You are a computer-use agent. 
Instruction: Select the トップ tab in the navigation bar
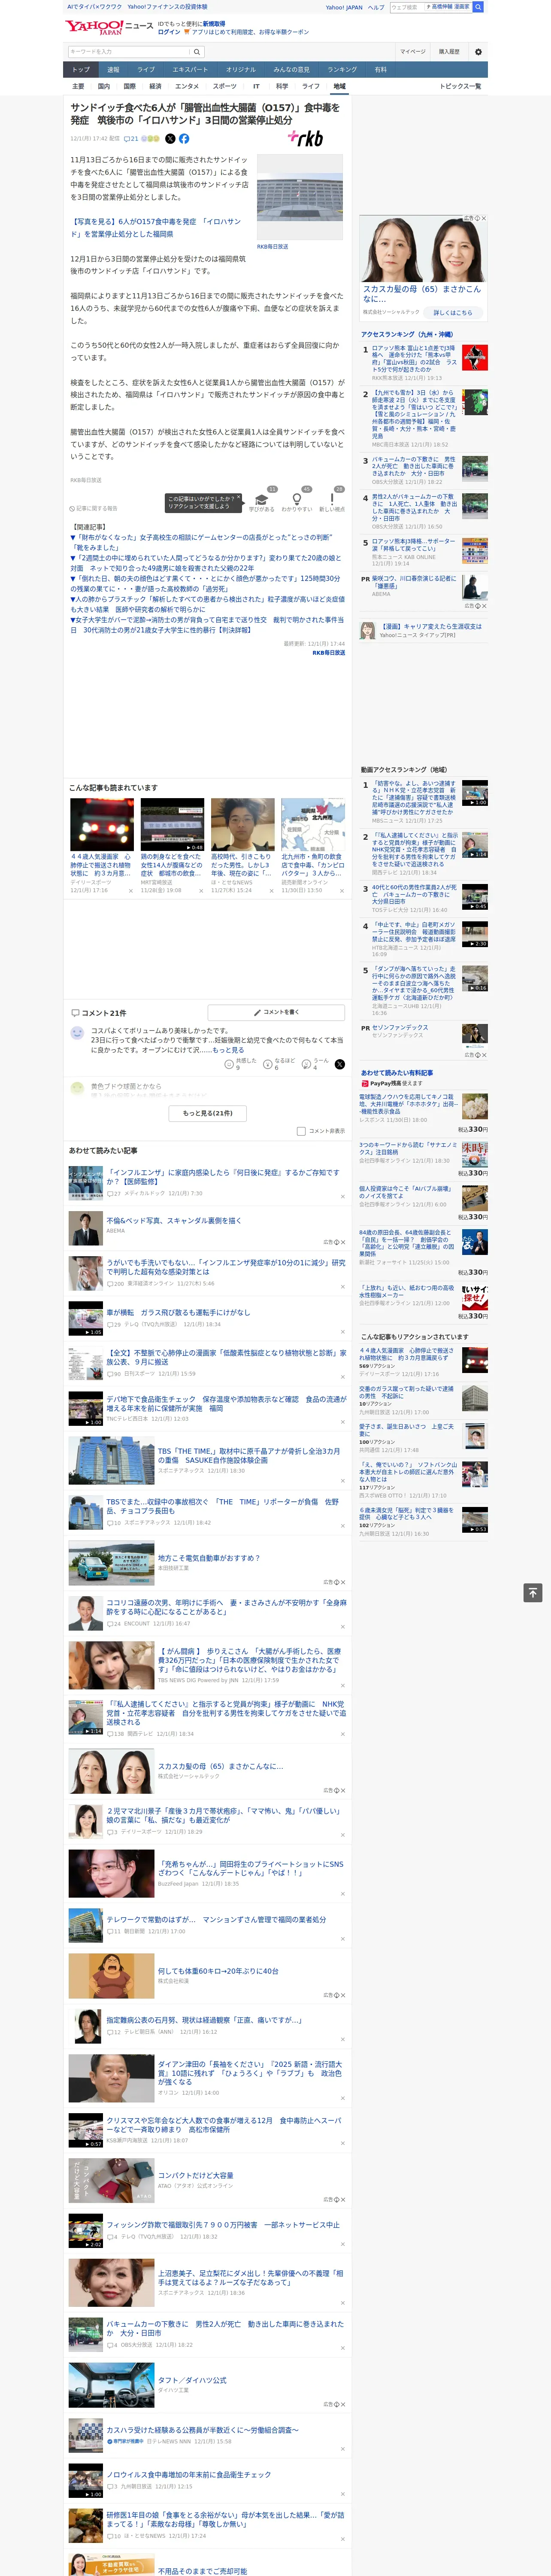click(x=81, y=70)
